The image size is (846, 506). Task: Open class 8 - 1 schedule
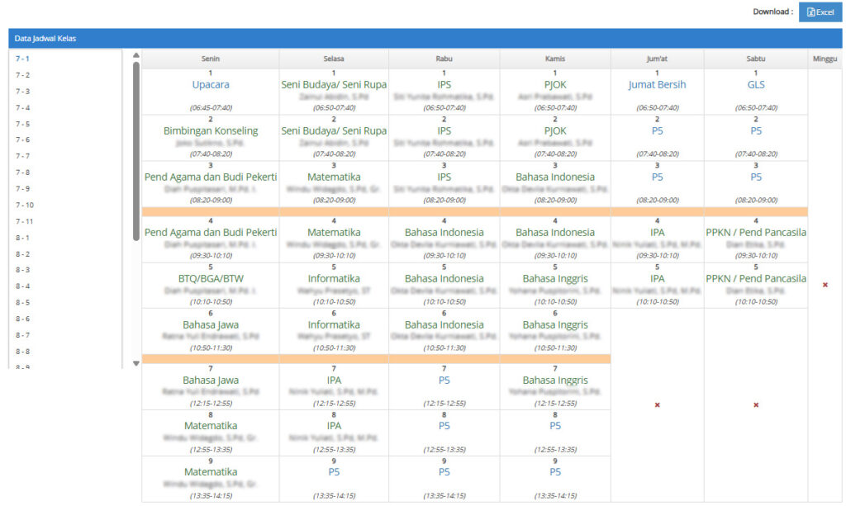22,238
